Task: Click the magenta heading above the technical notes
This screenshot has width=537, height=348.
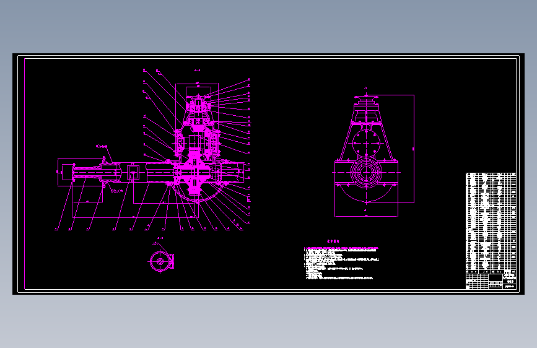Action: pyautogui.click(x=333, y=241)
